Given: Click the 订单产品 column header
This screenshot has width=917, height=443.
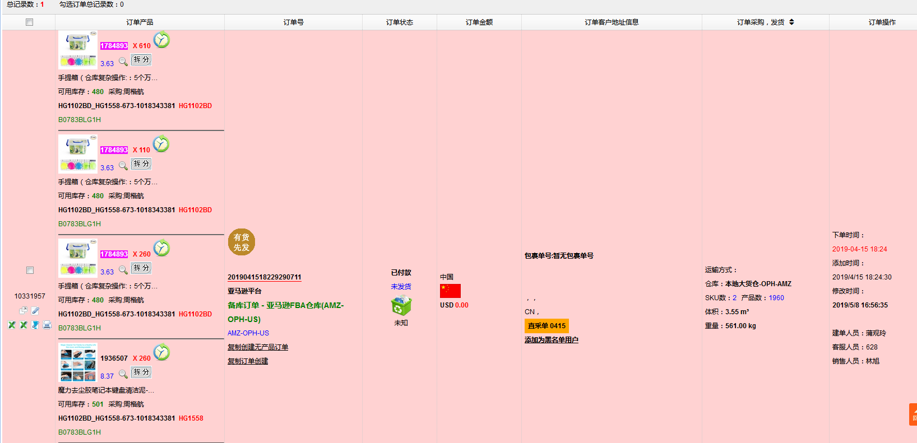Looking at the screenshot, I should coord(140,22).
